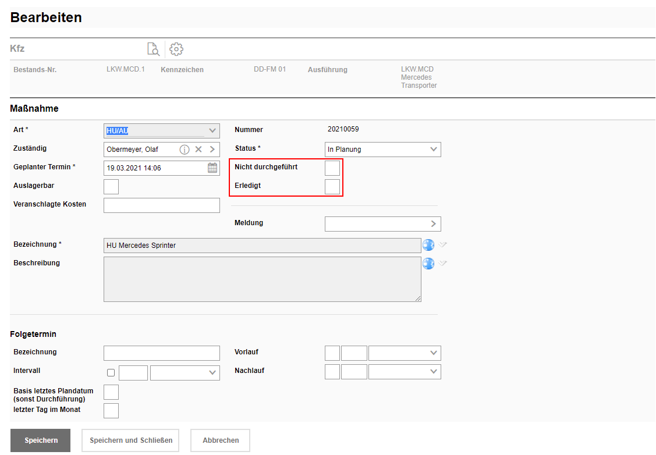Open the Meldung selection arrow
Viewport: 656px width, 455px height.
433,224
